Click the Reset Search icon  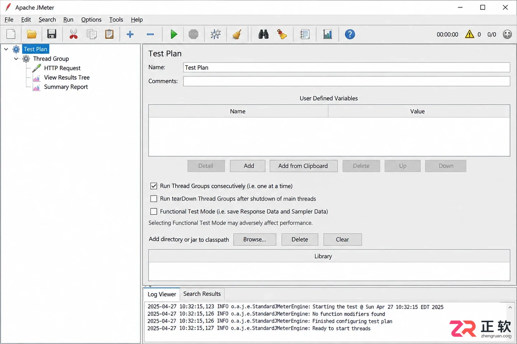(x=282, y=34)
